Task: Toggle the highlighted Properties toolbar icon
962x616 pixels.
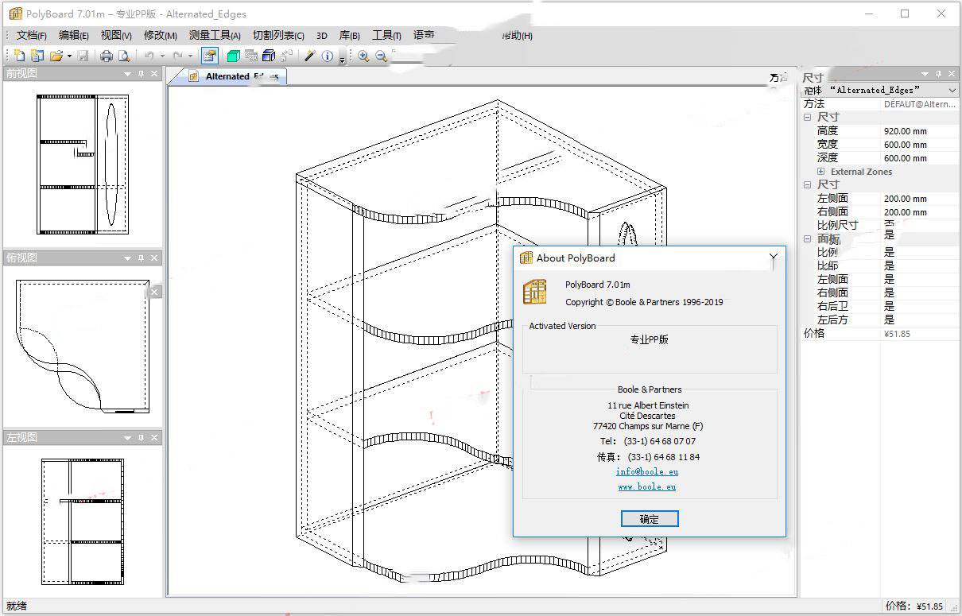Action: (209, 56)
